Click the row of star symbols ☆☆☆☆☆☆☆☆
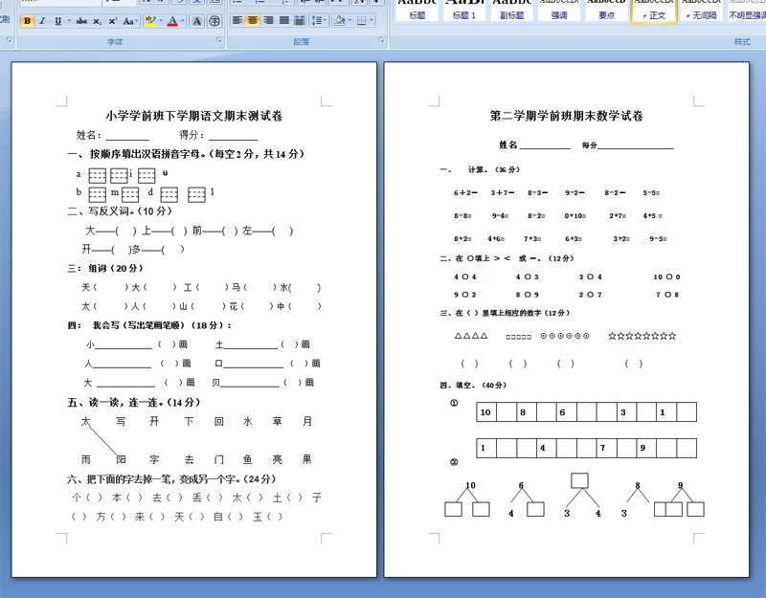 click(642, 336)
